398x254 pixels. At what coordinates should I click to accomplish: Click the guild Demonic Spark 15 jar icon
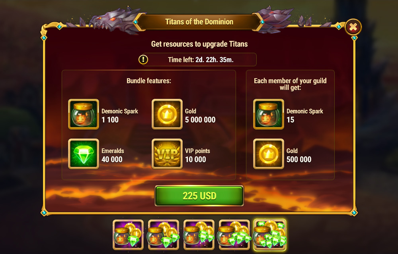point(269,114)
